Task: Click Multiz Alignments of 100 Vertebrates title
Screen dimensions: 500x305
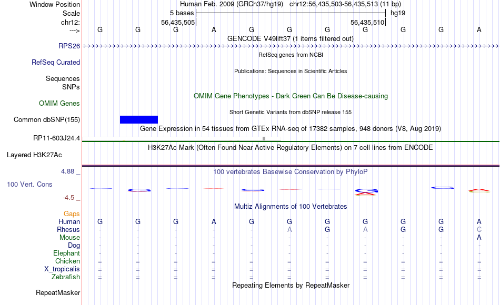Action: [291, 207]
